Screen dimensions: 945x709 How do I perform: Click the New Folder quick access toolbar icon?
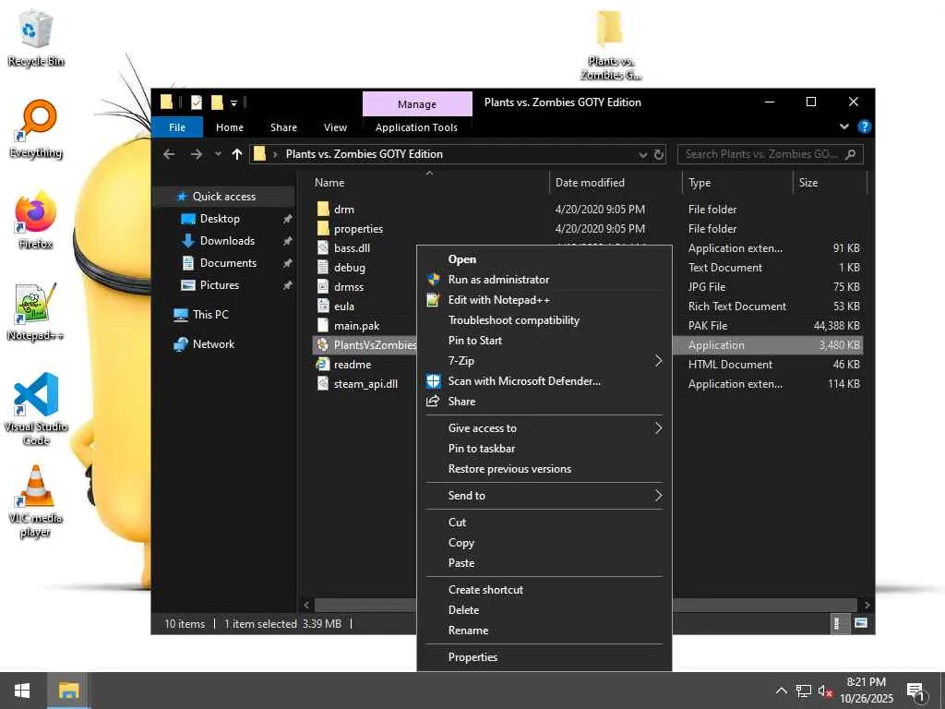(x=217, y=102)
